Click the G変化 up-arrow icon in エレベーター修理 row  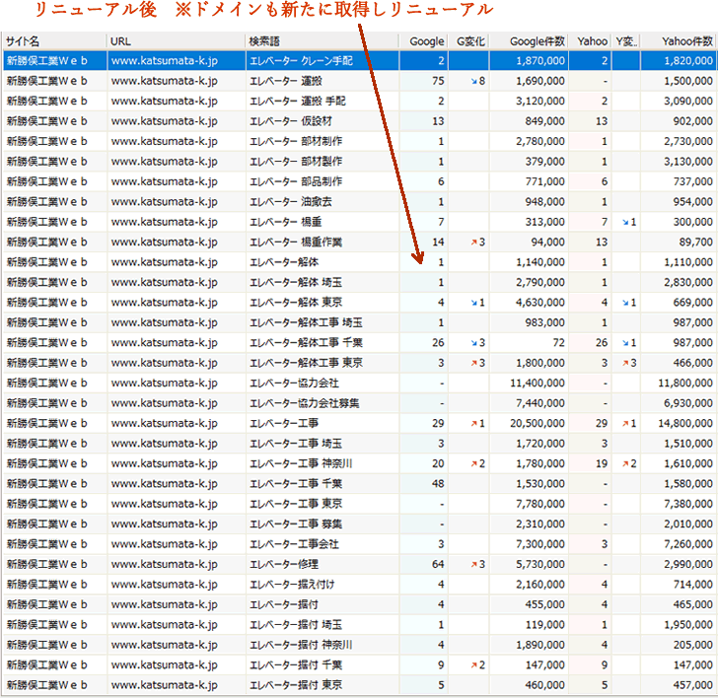pyautogui.click(x=474, y=564)
